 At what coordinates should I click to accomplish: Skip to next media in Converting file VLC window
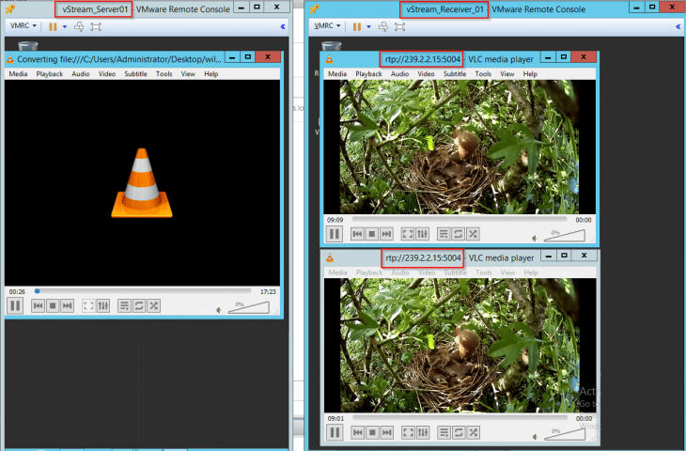[67, 305]
